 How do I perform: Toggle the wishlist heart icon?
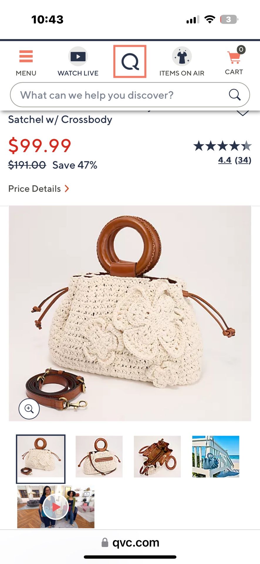point(243,113)
